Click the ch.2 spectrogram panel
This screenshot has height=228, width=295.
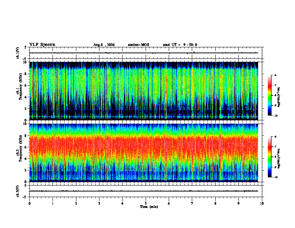pyautogui.click(x=144, y=153)
